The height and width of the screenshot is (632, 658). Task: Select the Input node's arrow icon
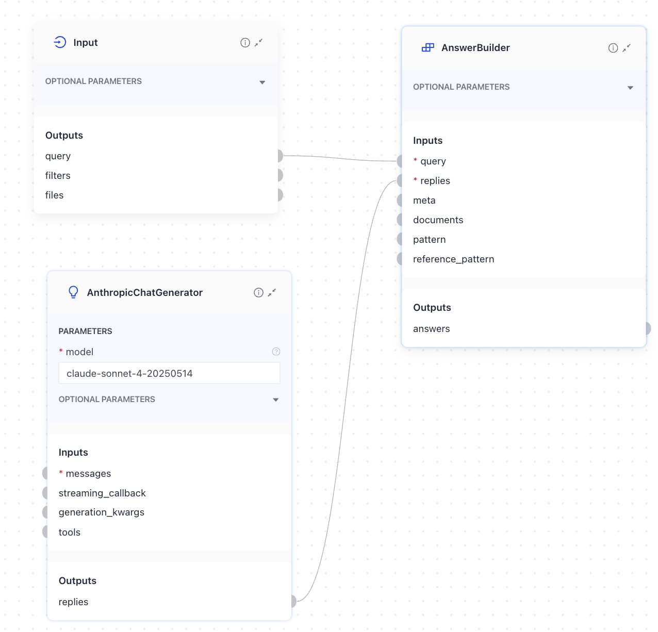click(60, 42)
